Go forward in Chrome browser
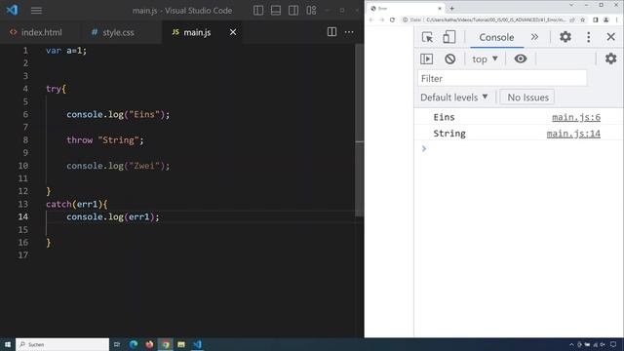624x351 pixels. pyautogui.click(x=381, y=19)
